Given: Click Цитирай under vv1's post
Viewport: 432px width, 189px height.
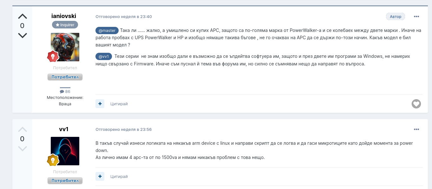Looking at the screenshot, I should 119,176.
